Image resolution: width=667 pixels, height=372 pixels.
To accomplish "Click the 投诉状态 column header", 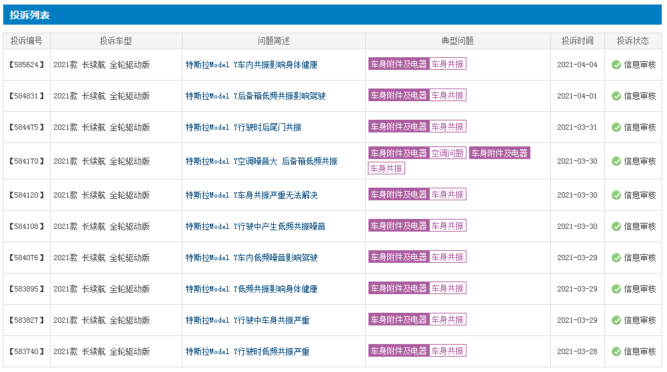I will [633, 41].
